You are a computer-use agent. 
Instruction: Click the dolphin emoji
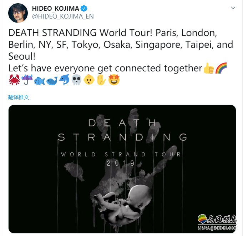click(64, 80)
